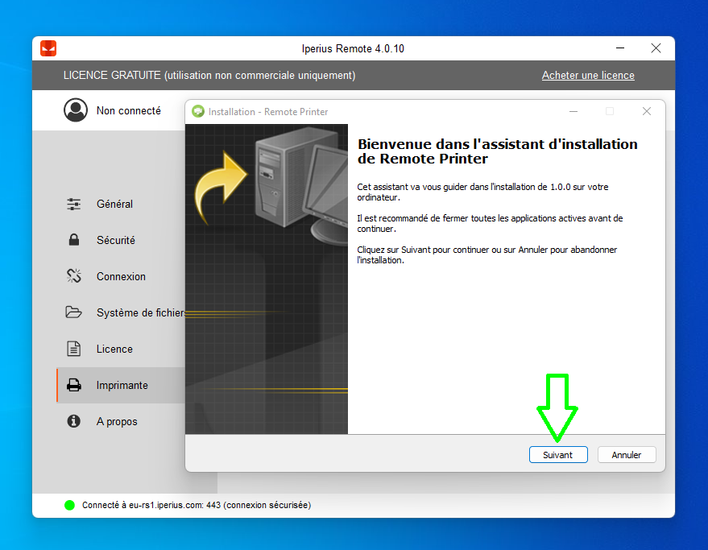
Task: Click the Iperius Remote red logo icon
Action: click(48, 48)
